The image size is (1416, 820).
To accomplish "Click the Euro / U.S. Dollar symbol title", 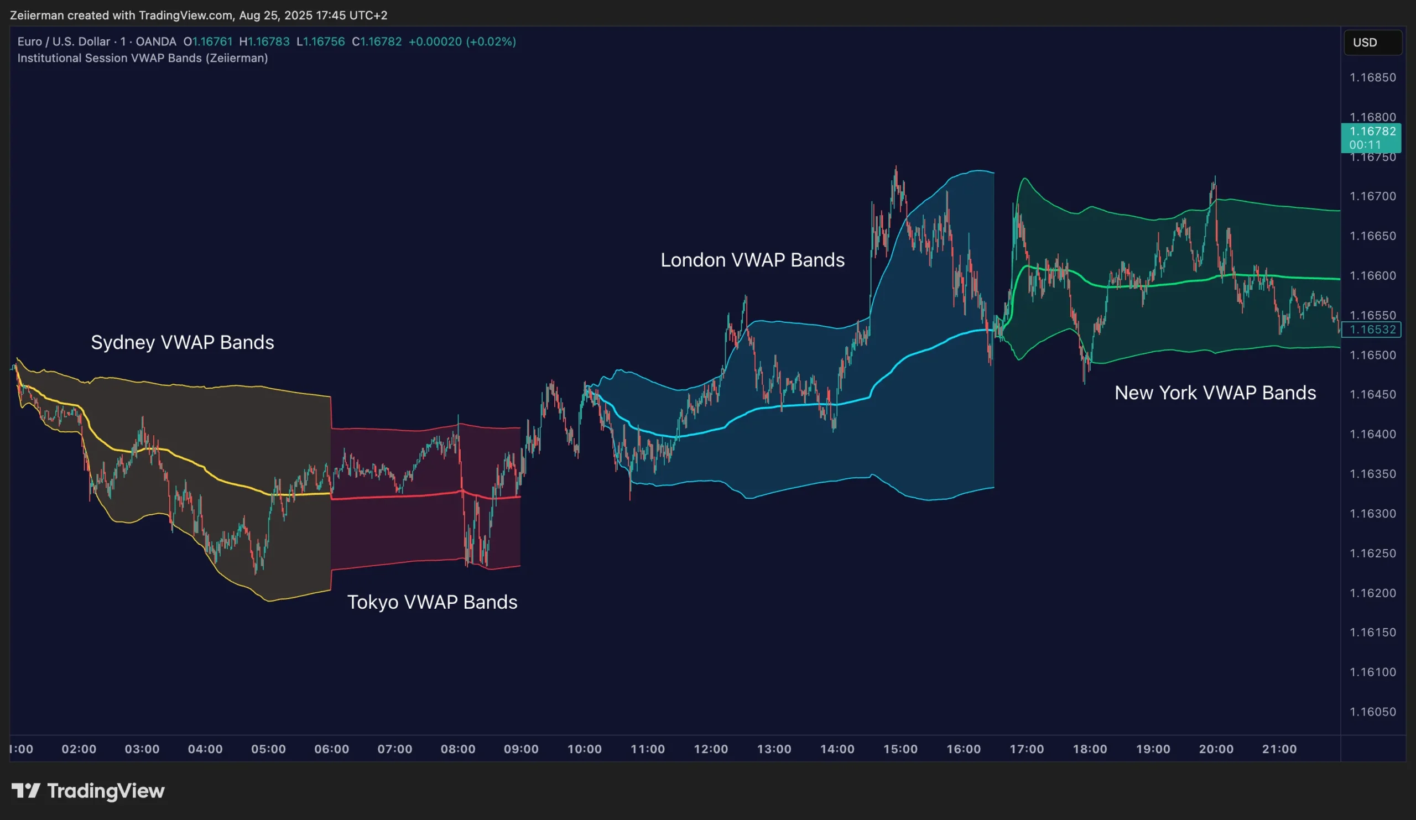I will coord(64,41).
